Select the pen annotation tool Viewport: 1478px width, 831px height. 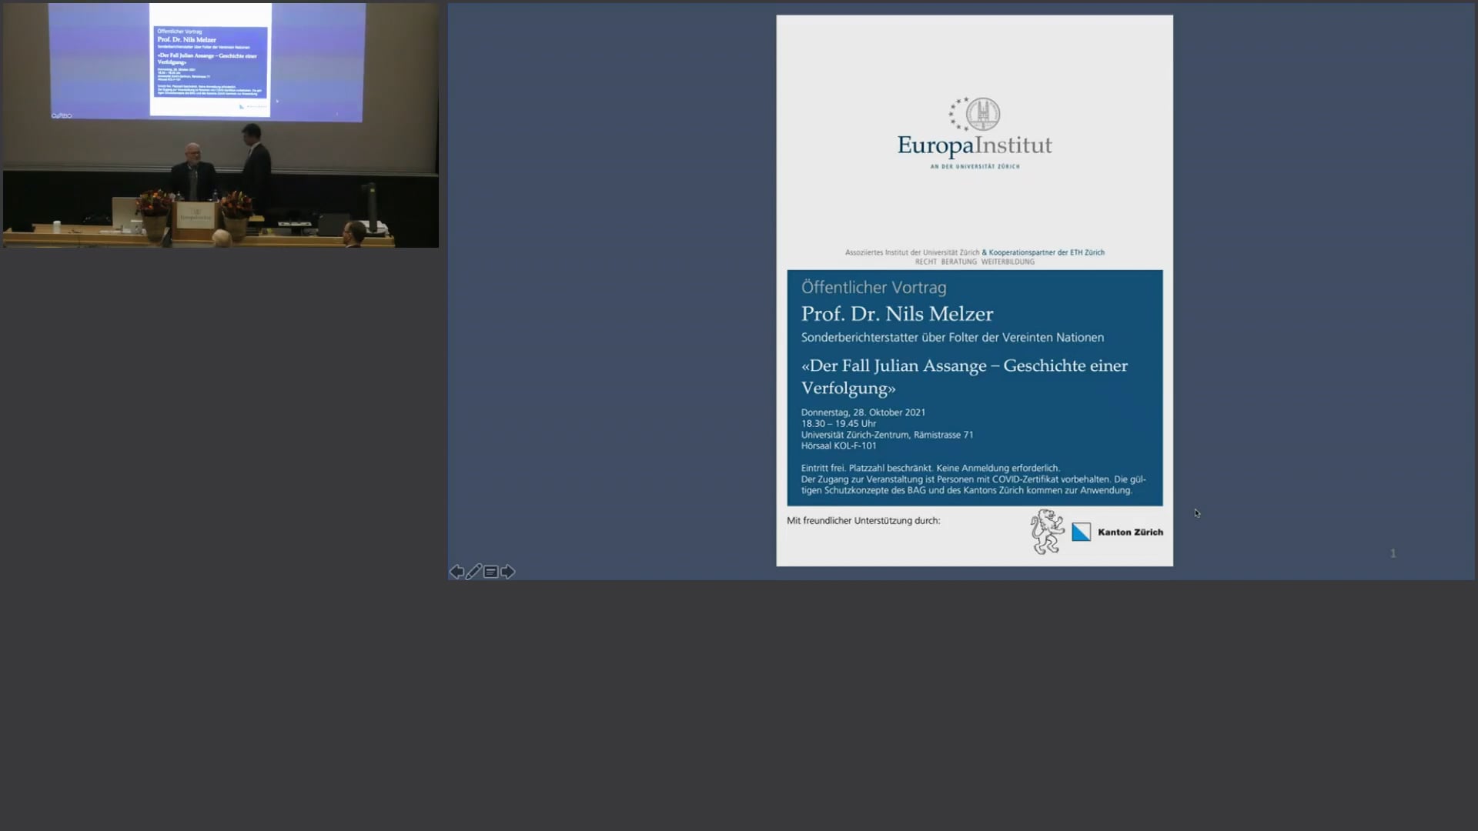[x=473, y=572]
